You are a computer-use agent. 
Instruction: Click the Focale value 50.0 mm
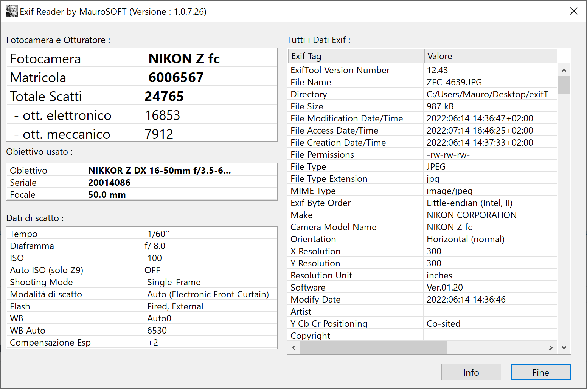tap(107, 195)
